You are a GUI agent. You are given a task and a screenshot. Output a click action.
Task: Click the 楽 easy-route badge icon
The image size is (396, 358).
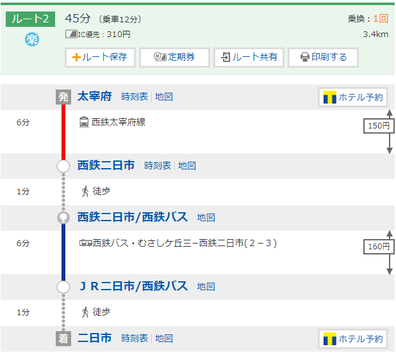tap(32, 40)
